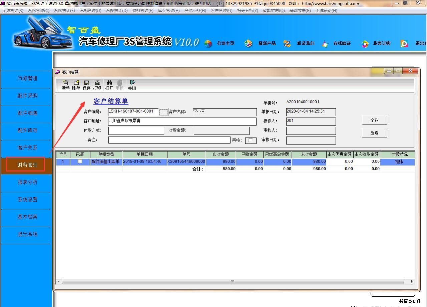The image size is (427, 307).
Task: Click the 客户结算 window title icon
Action: 58,72
